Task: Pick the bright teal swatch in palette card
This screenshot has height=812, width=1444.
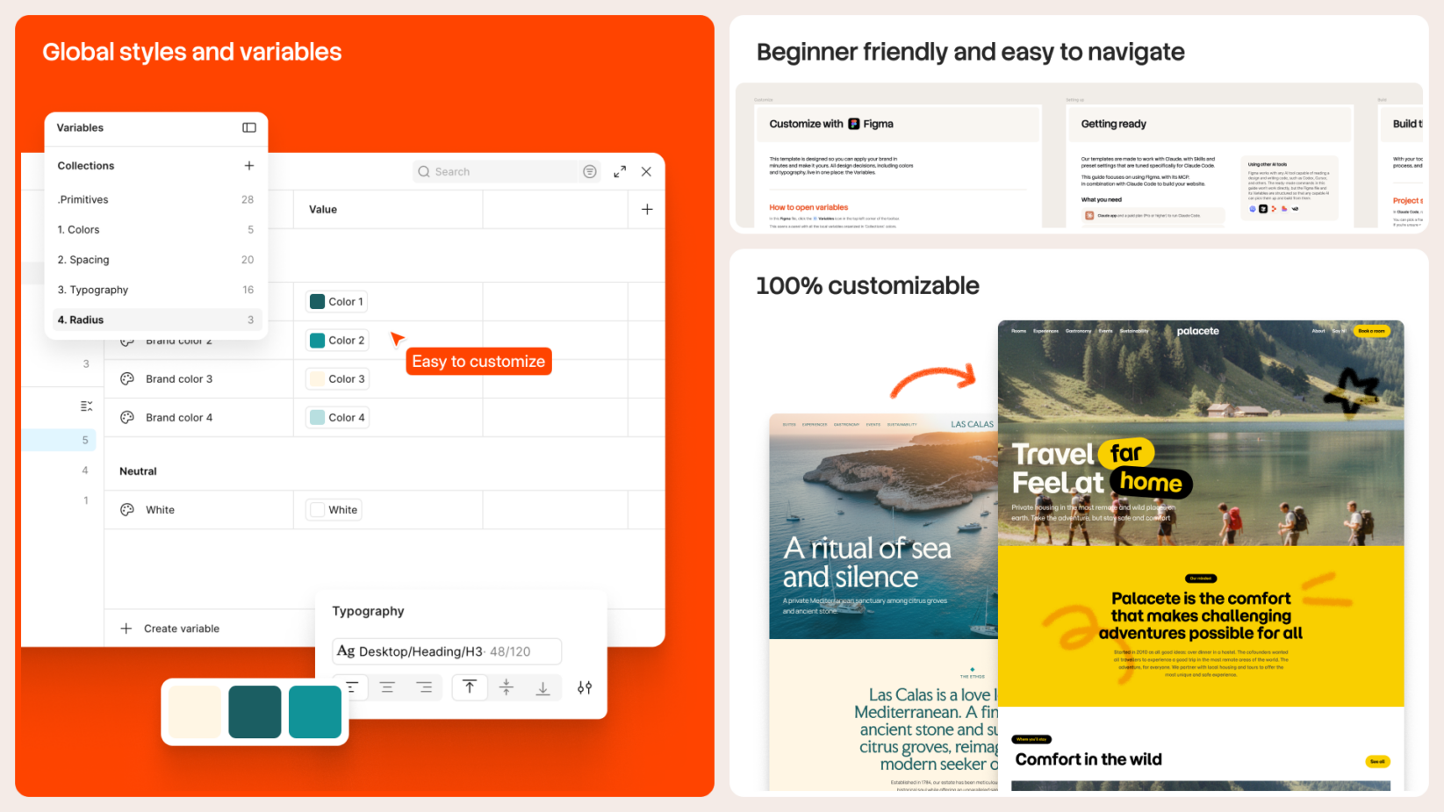Action: tap(314, 712)
